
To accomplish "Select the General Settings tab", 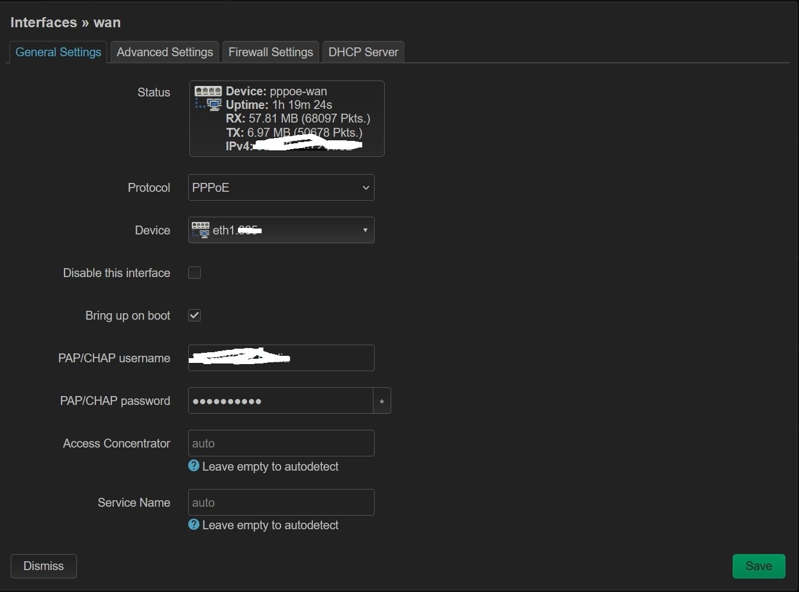I will [58, 52].
